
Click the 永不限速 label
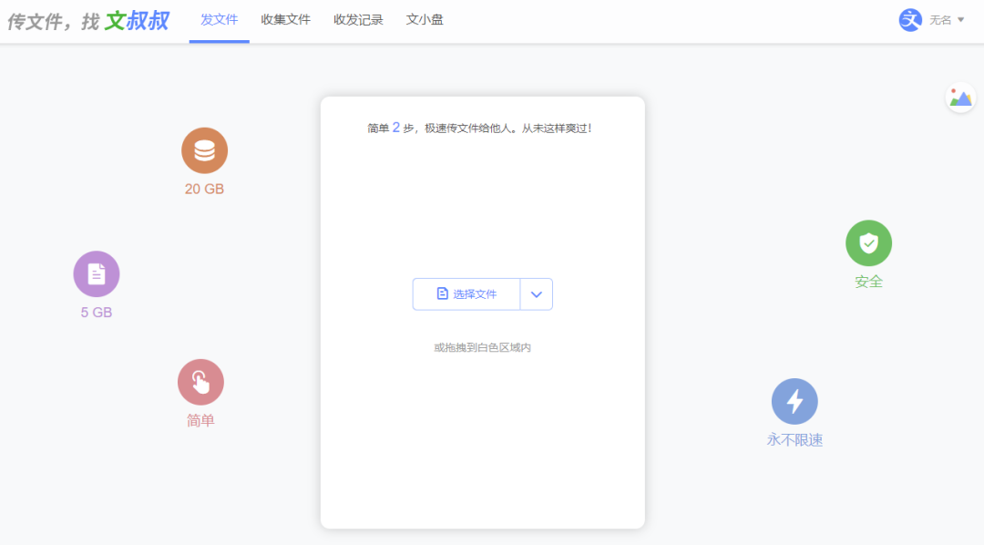point(794,439)
